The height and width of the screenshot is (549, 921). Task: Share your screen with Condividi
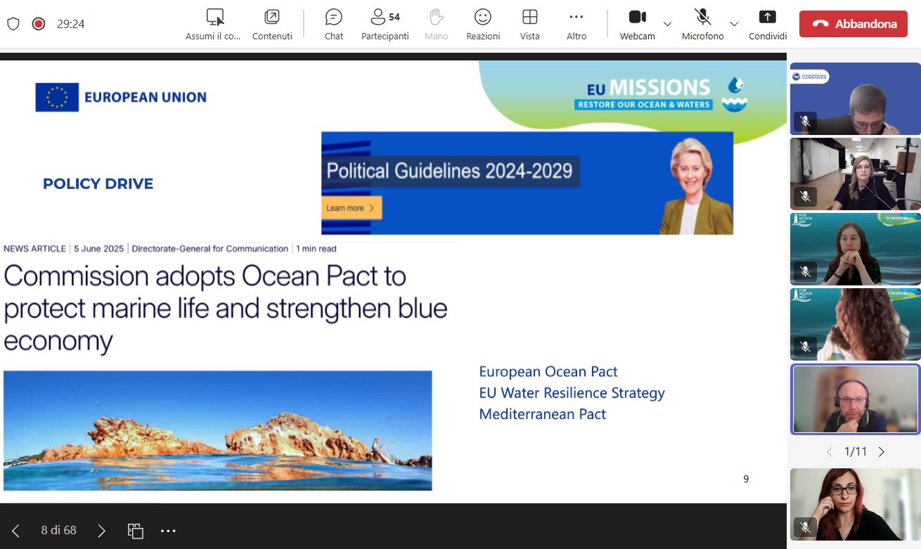pos(768,24)
